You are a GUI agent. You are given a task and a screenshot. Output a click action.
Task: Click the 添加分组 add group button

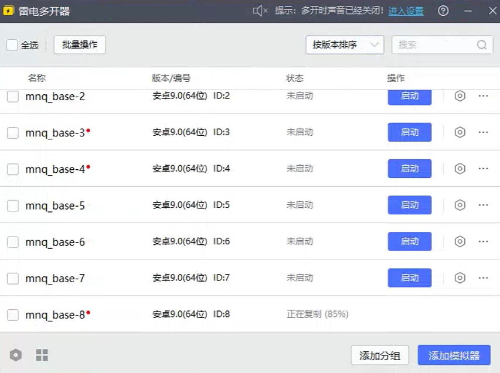[x=380, y=355]
